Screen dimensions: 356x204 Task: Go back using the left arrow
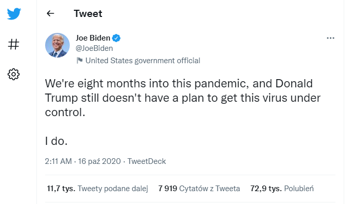point(50,13)
